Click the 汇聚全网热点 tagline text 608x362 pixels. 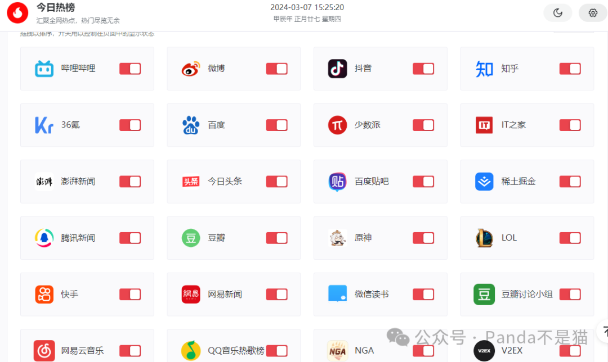pos(78,21)
